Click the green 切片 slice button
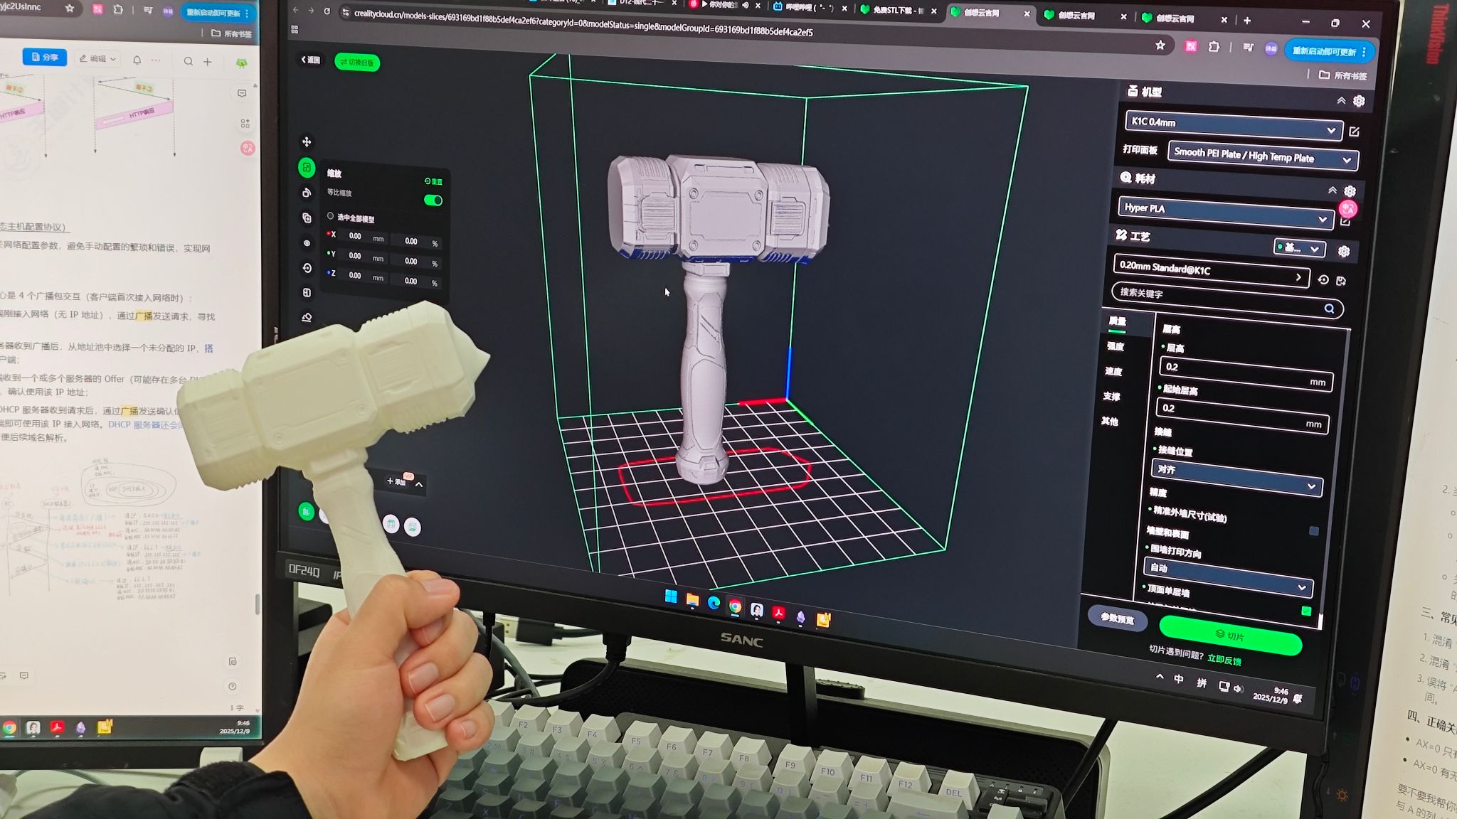 pos(1230,635)
